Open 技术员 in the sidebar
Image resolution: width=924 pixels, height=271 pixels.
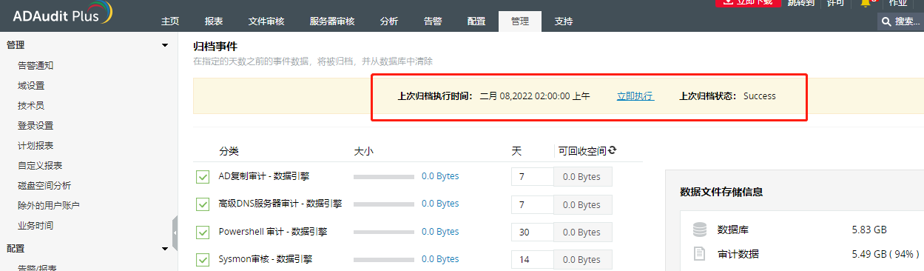[31, 105]
